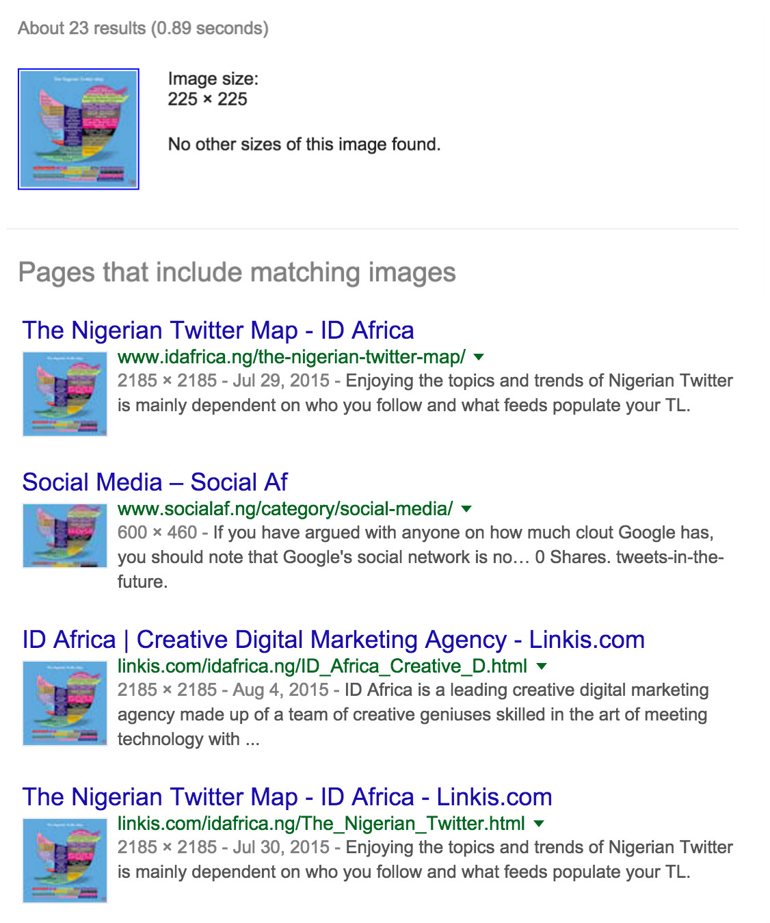Screen dimensions: 770x923
Task: Click the linkis.com The_Nigerian_Twitter.html URL
Action: point(321,824)
